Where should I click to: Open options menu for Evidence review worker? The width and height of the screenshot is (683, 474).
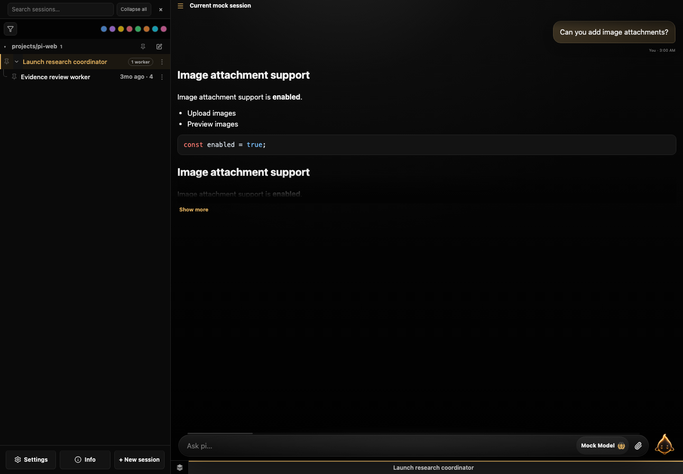(162, 77)
